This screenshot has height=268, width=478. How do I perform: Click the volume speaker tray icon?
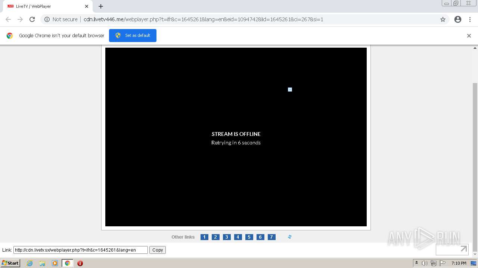(x=424, y=263)
